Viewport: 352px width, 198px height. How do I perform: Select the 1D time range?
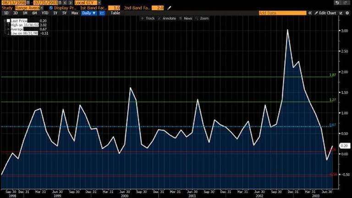point(6,13)
